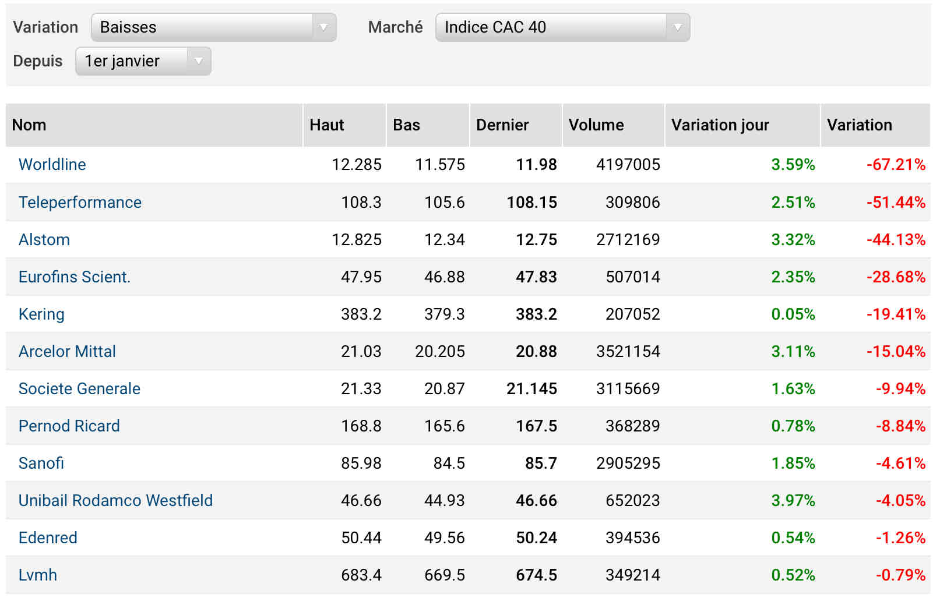The height and width of the screenshot is (598, 940).
Task: Click Lvmh last price 674.5
Action: tap(537, 575)
